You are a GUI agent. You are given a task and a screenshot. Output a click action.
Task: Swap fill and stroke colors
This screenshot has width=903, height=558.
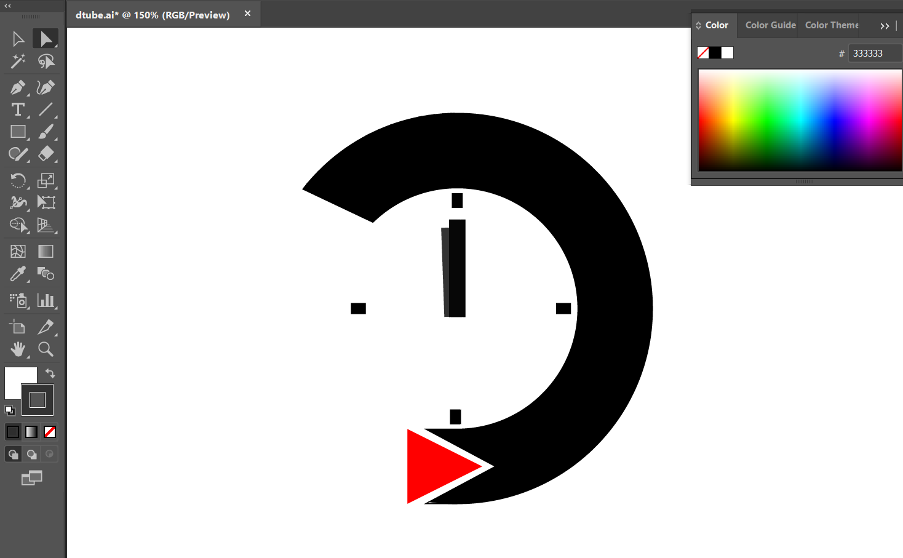pyautogui.click(x=50, y=373)
